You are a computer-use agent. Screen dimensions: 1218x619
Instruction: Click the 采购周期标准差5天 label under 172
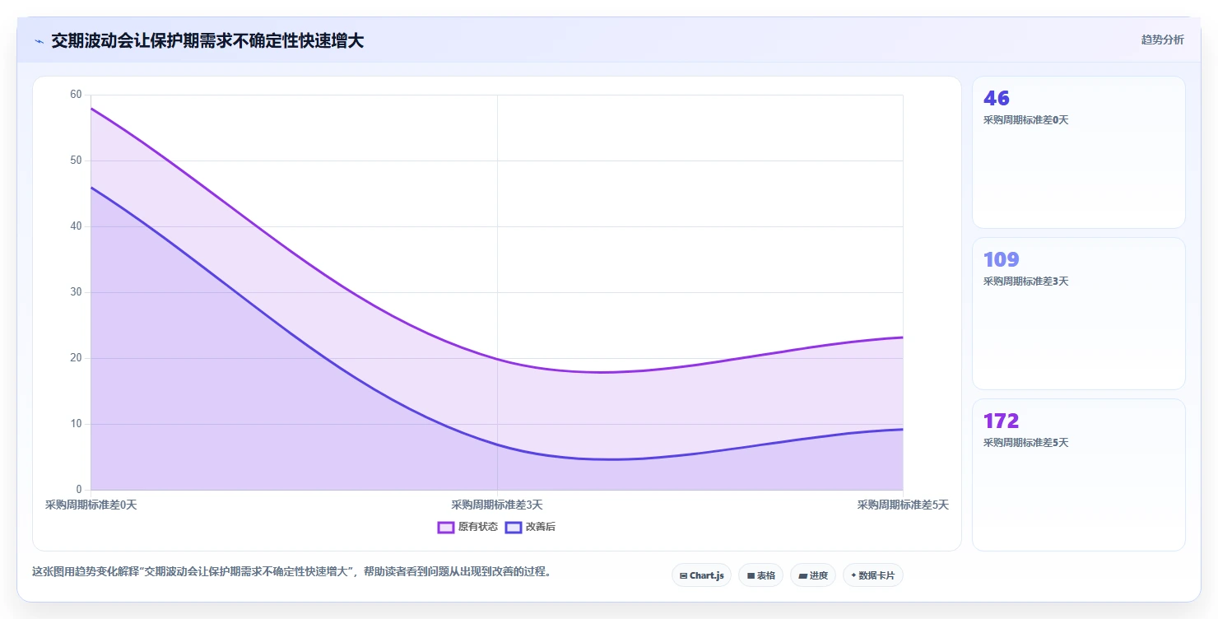[1025, 443]
